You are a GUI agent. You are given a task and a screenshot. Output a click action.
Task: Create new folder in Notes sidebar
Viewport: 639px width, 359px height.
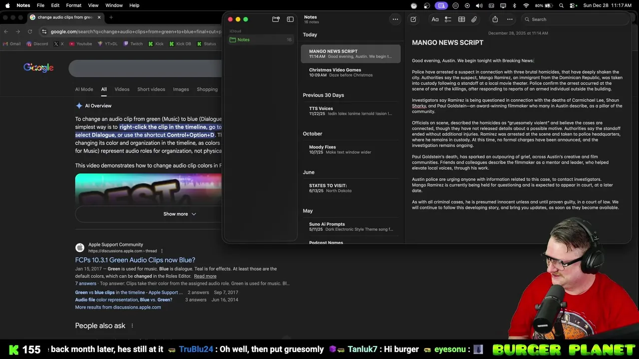(276, 19)
